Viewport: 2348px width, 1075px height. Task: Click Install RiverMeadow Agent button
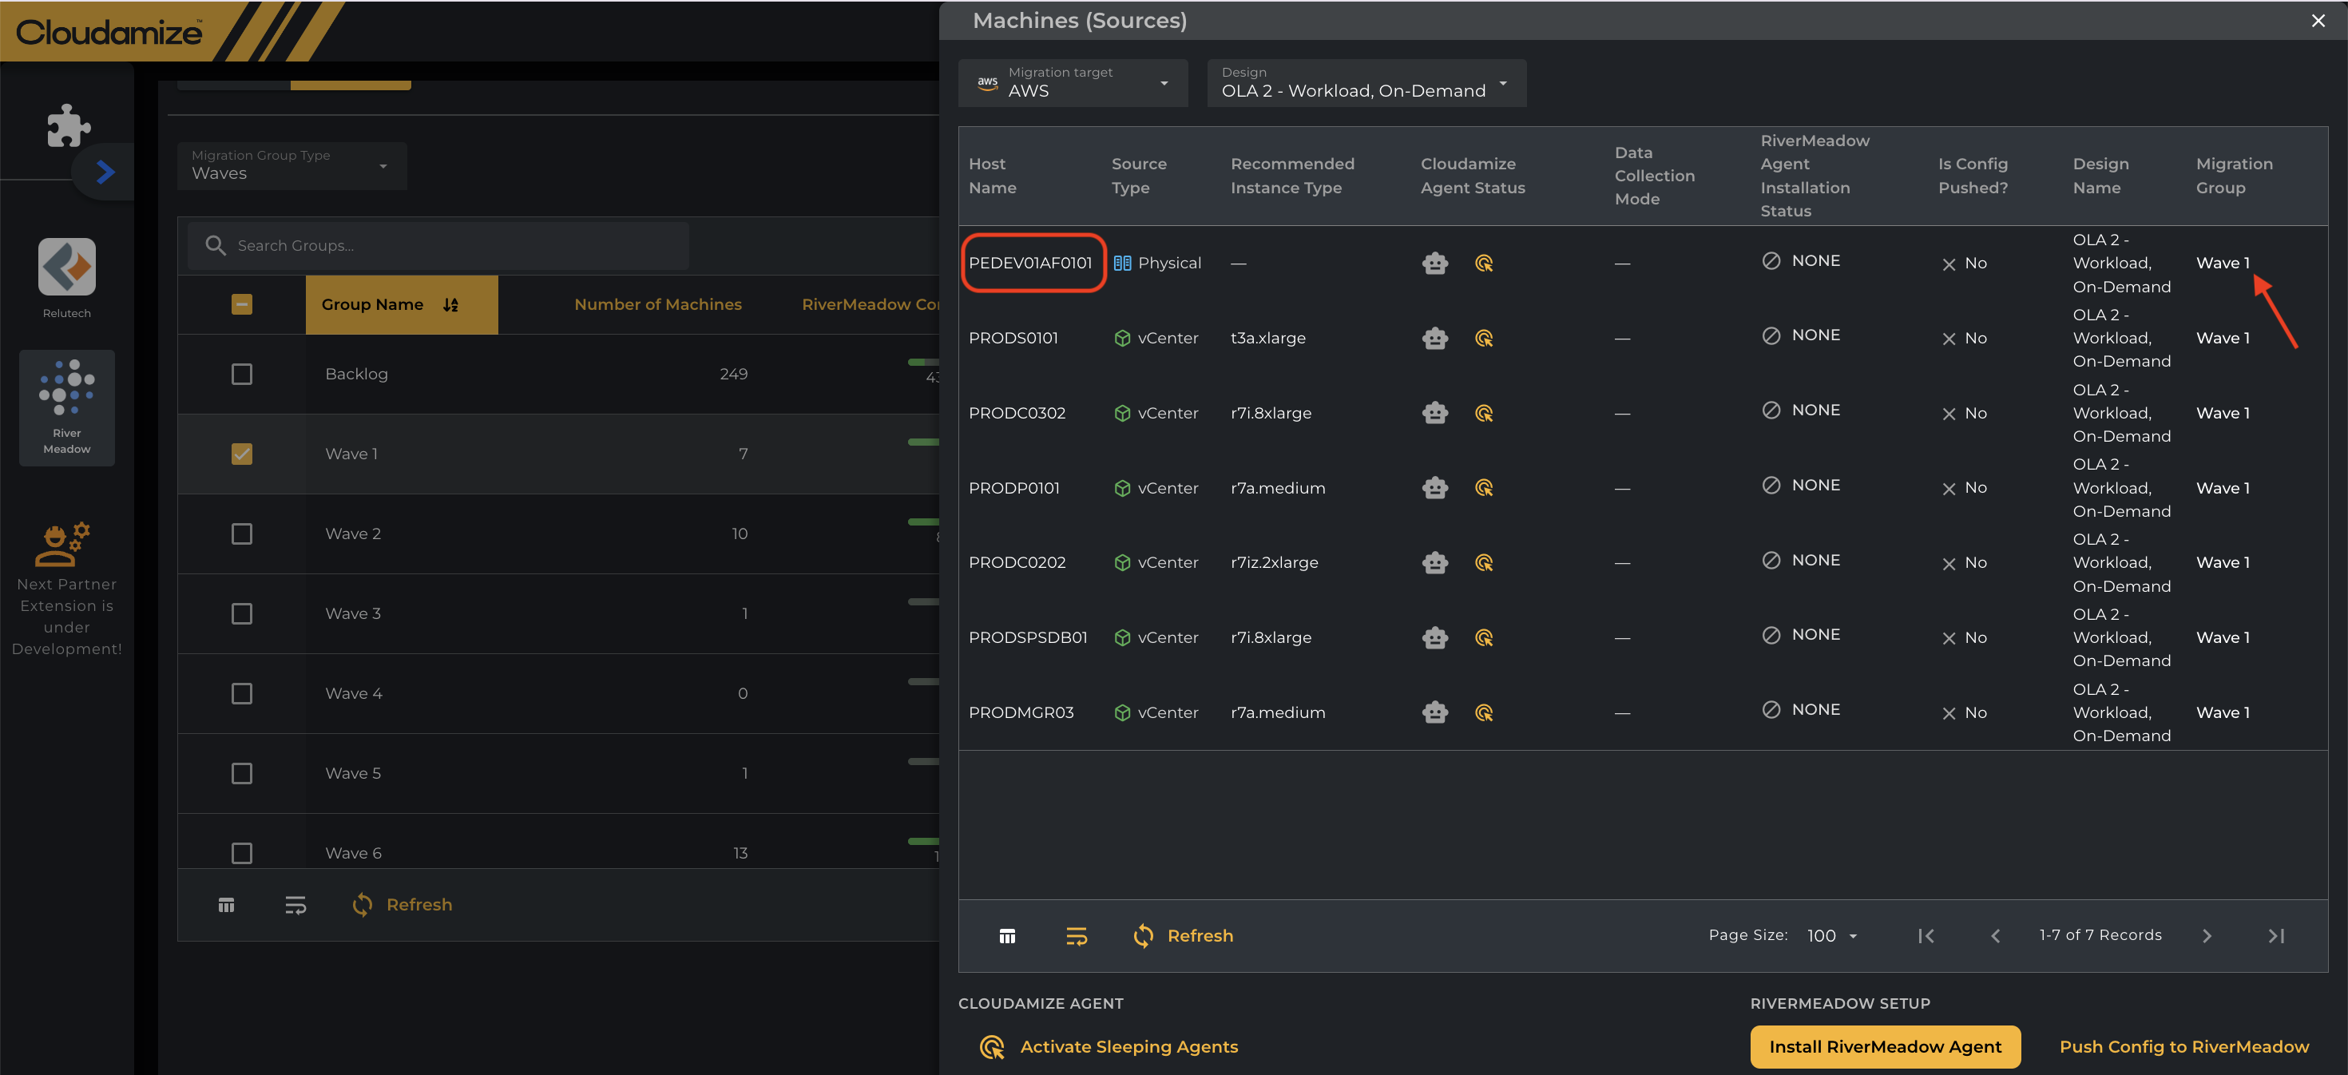pyautogui.click(x=1884, y=1047)
